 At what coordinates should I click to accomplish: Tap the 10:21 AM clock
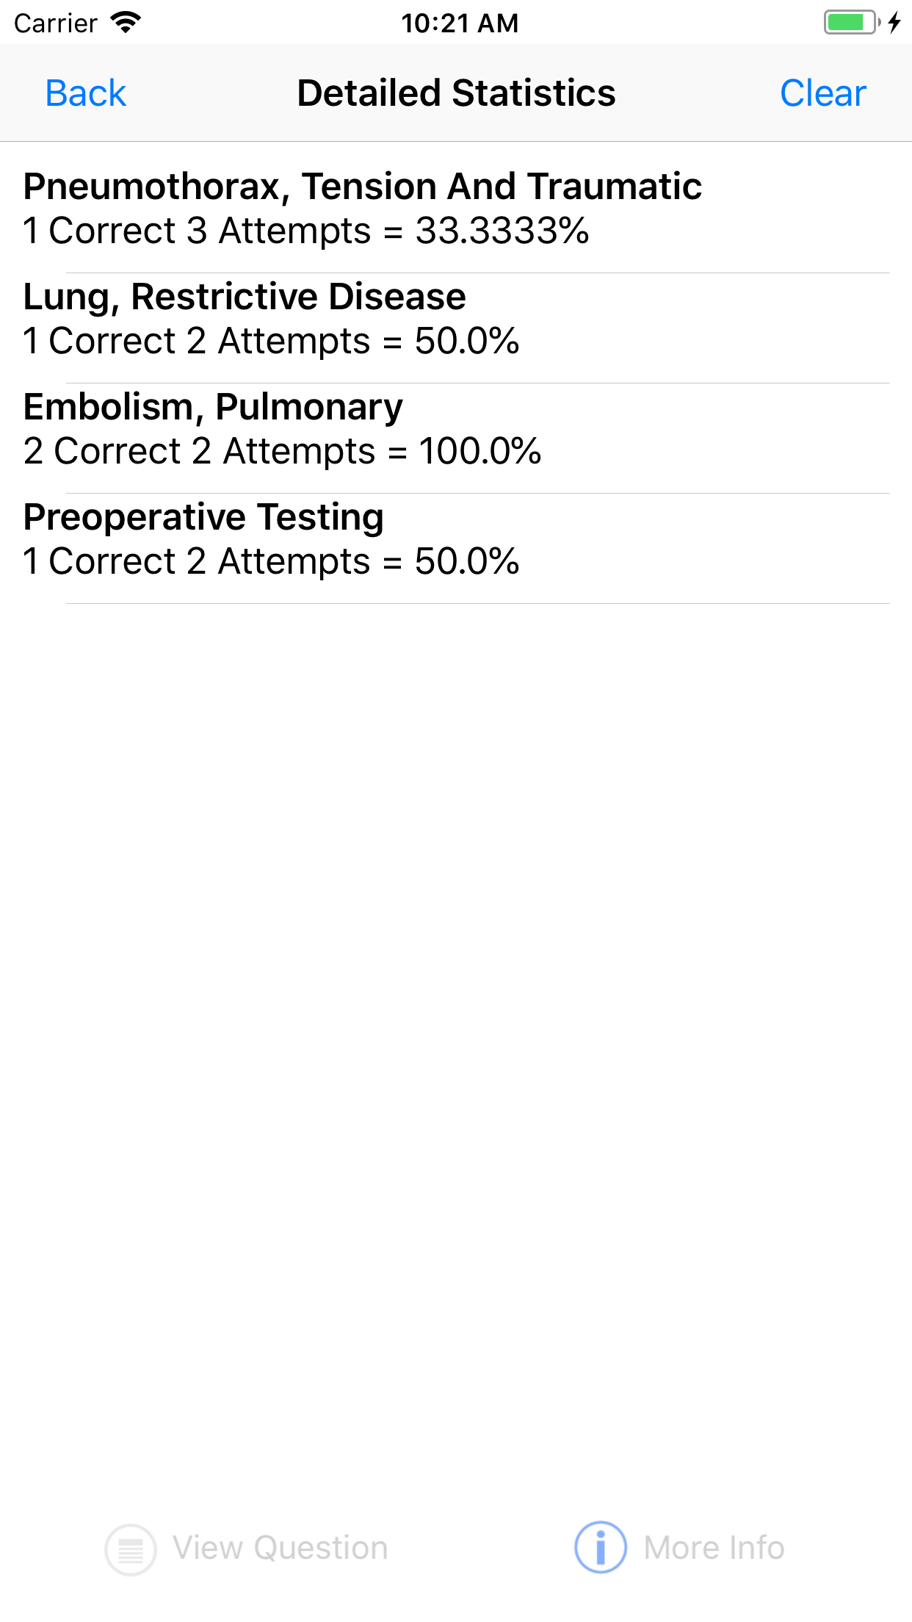460,24
